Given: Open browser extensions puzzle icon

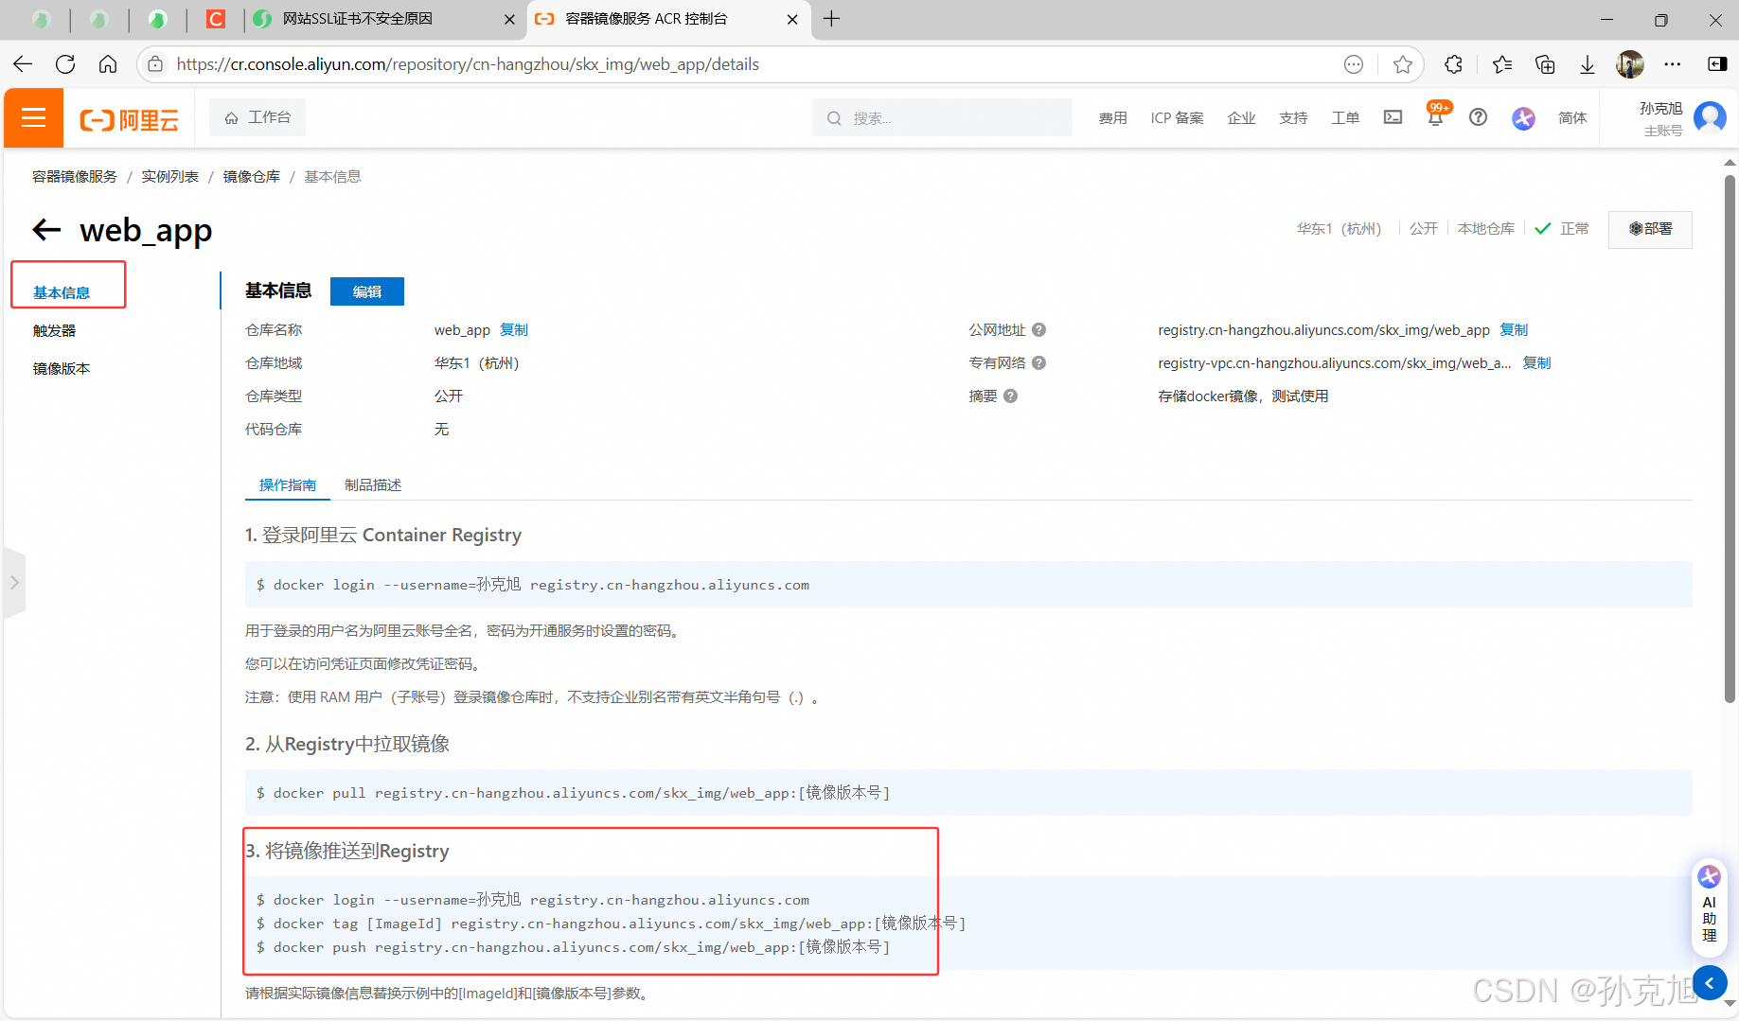Looking at the screenshot, I should (1453, 64).
